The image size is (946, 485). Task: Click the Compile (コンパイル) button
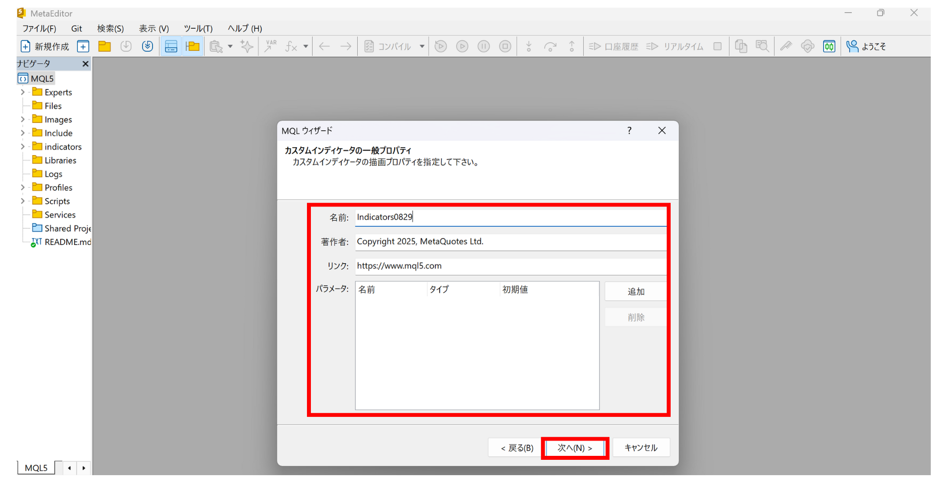pos(388,46)
